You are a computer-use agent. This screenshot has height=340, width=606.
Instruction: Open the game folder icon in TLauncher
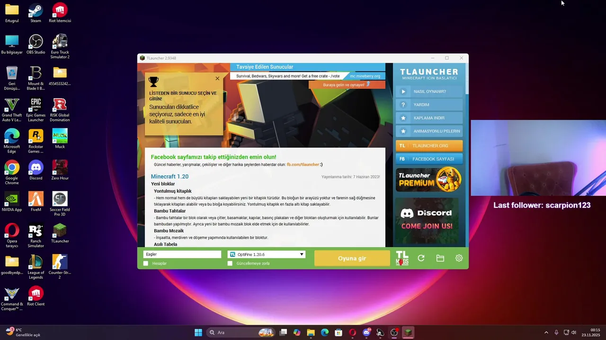440,258
